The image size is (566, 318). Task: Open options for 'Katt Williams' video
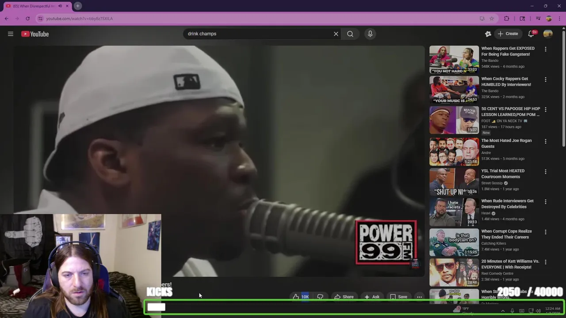coord(545,262)
